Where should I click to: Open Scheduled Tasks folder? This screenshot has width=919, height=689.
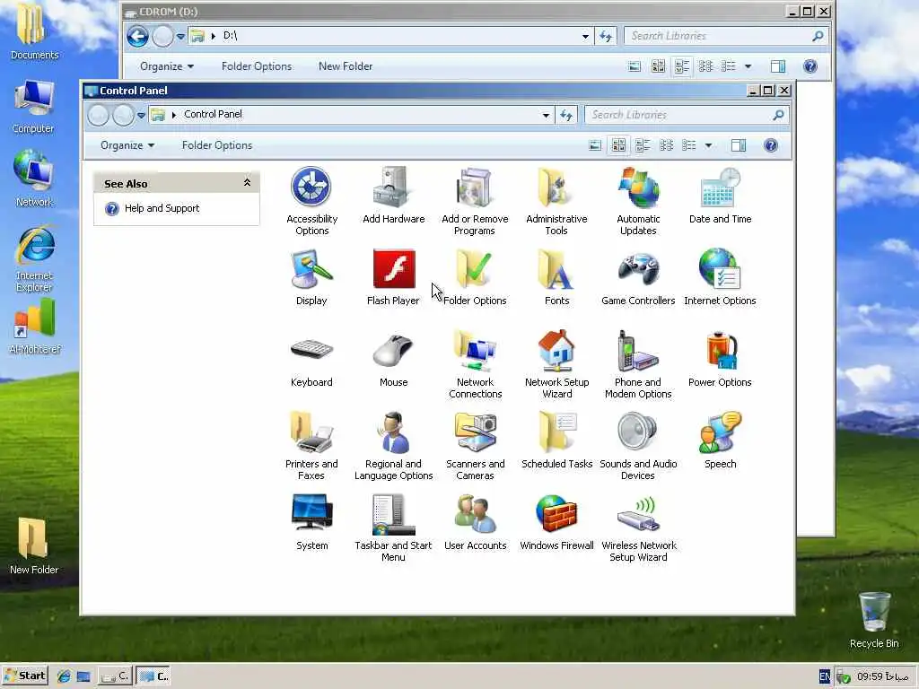[556, 440]
